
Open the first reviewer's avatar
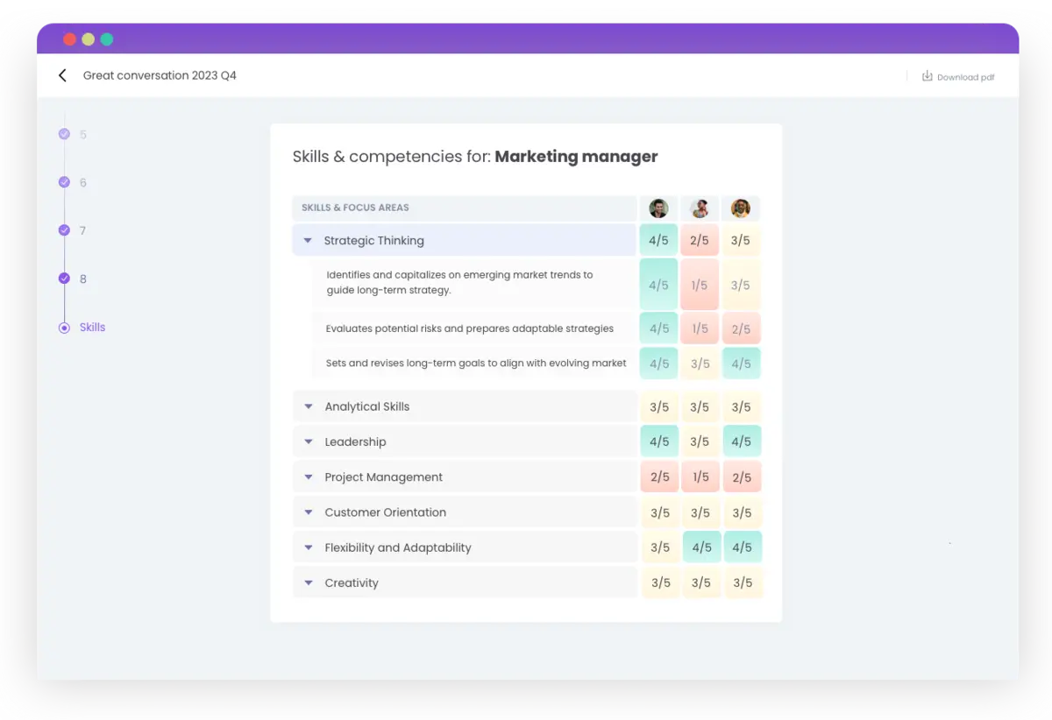point(658,208)
